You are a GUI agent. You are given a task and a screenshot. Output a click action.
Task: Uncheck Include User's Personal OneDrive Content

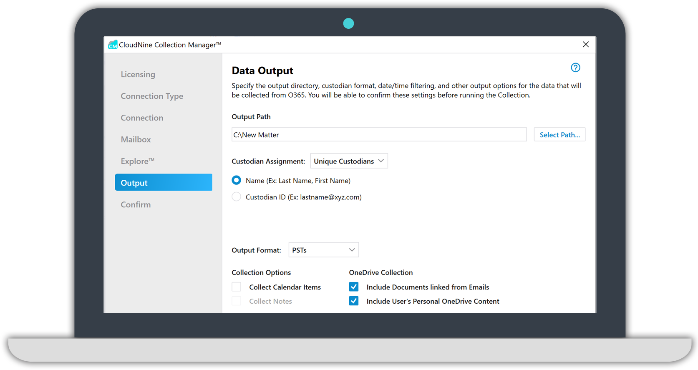click(354, 301)
